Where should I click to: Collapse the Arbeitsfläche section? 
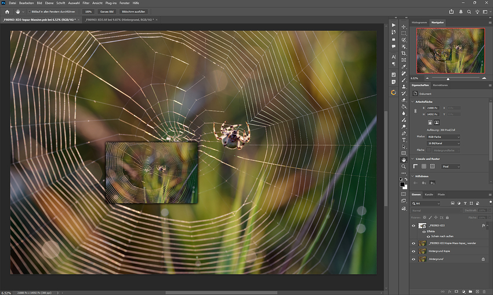pyautogui.click(x=413, y=102)
